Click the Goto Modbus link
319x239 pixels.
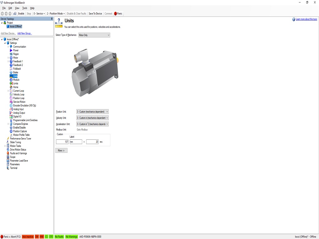point(82,130)
